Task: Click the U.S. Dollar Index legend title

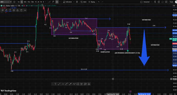Action: click(12, 6)
